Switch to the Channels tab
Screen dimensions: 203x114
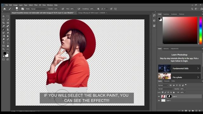(x=167, y=81)
